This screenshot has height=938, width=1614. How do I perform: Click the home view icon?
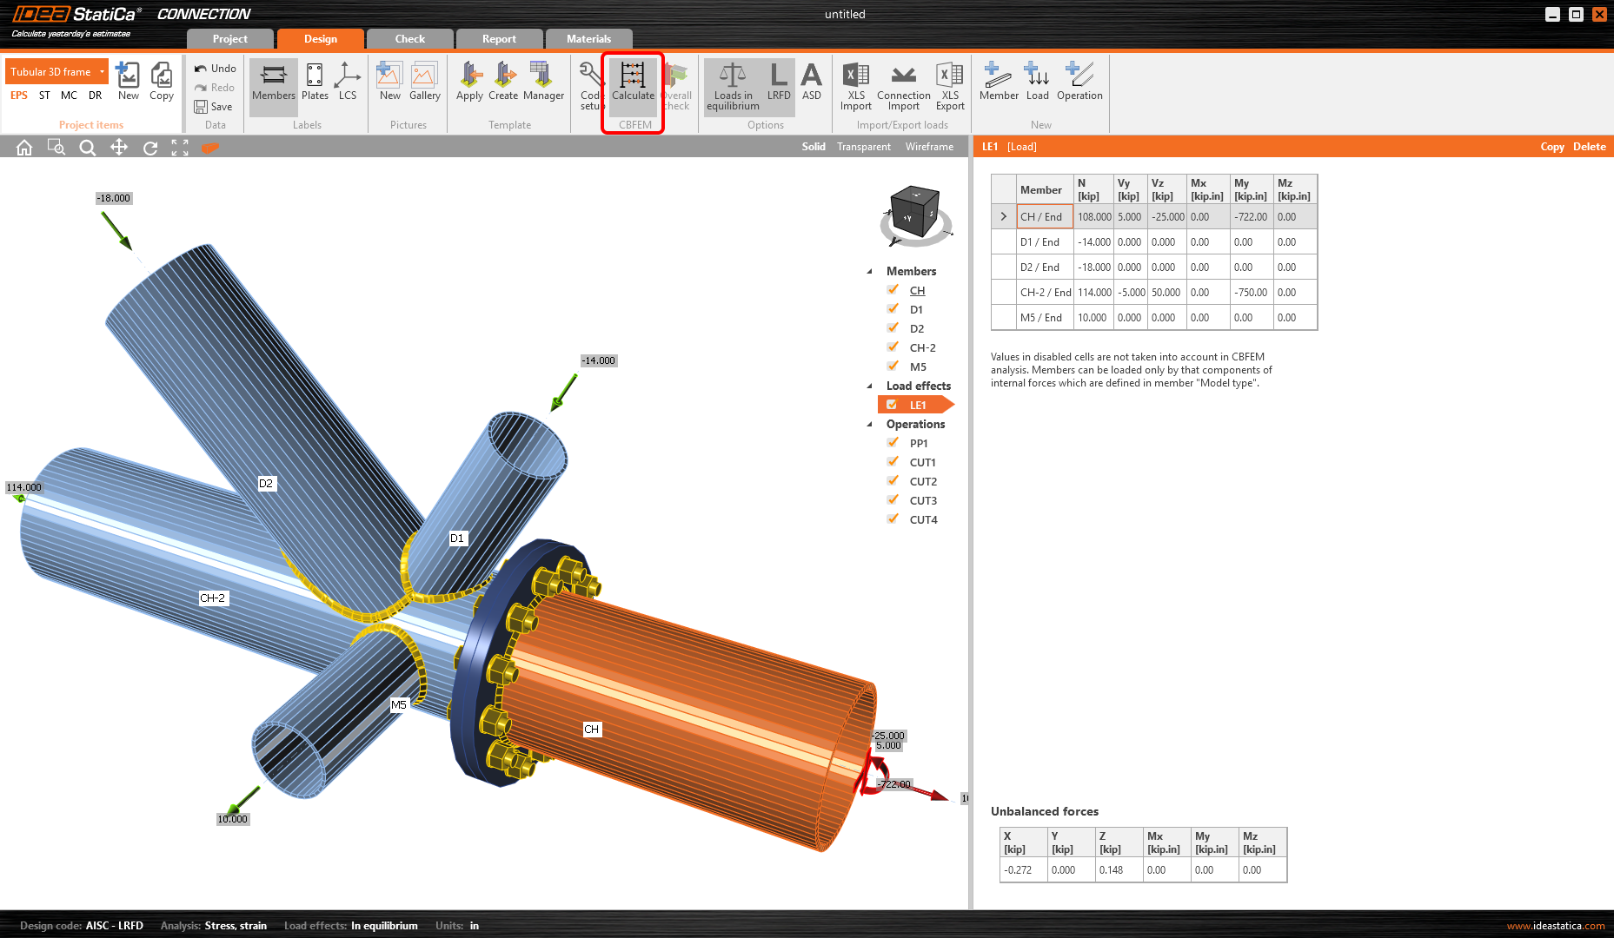pos(24,148)
